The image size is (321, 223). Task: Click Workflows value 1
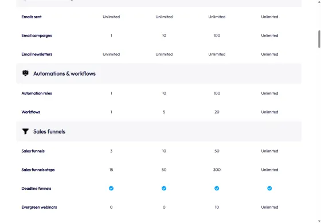(x=111, y=112)
